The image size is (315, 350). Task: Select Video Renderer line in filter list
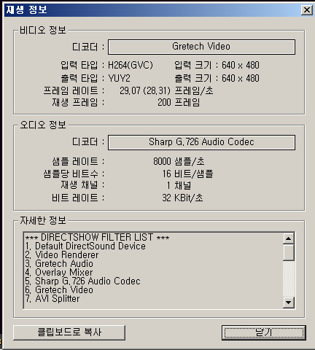point(62,254)
